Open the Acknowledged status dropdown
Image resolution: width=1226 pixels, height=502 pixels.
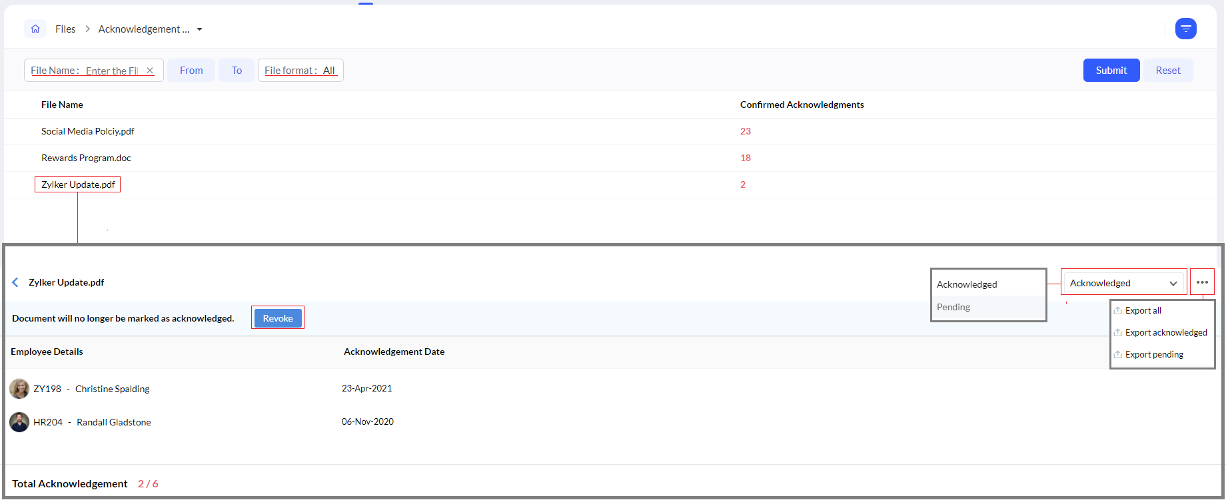click(1123, 283)
